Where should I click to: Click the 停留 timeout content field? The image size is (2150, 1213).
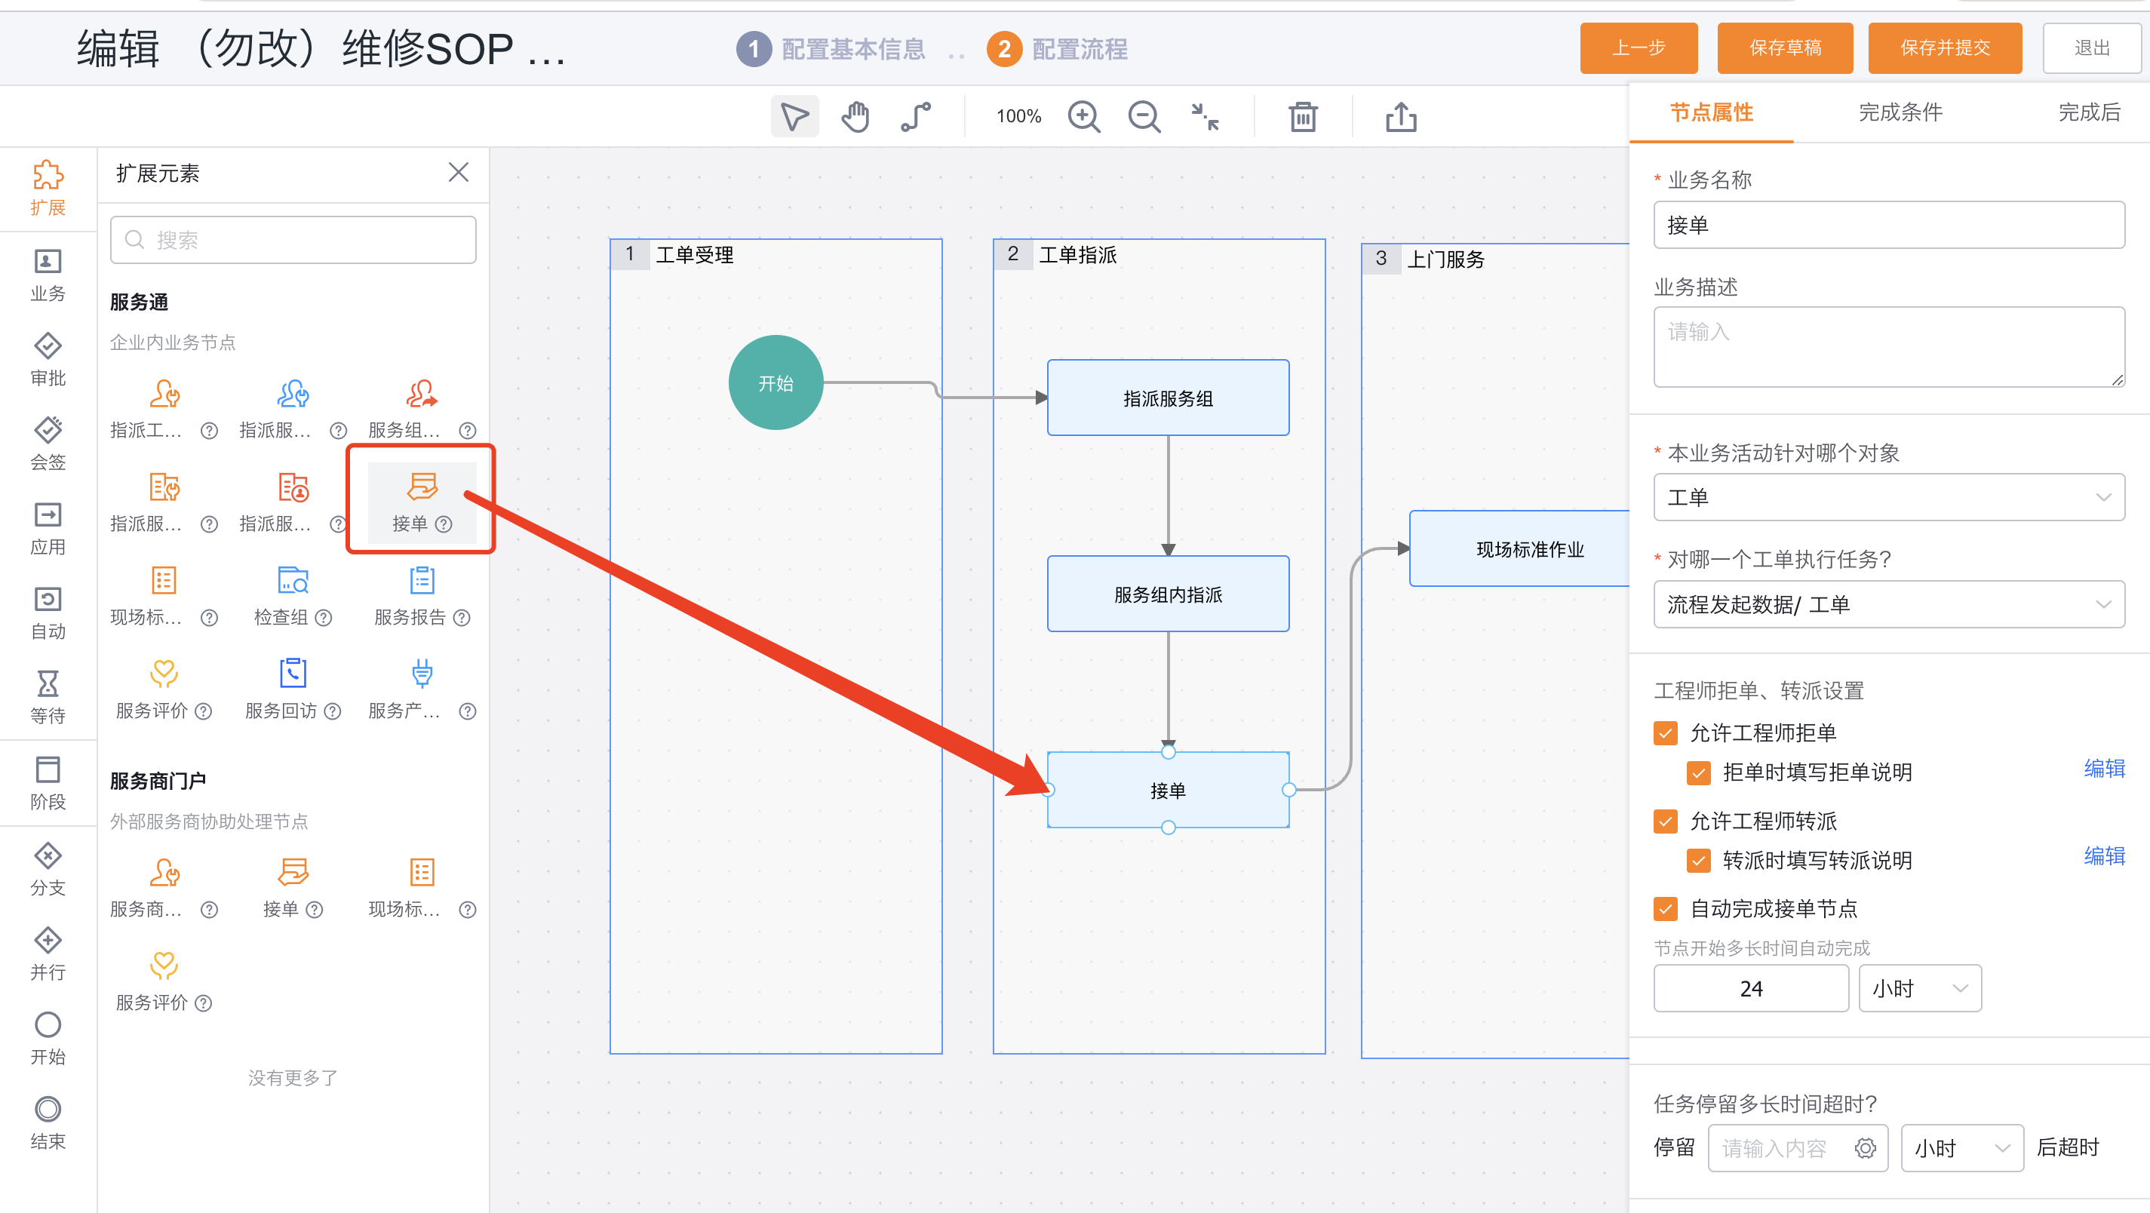click(x=1798, y=1149)
